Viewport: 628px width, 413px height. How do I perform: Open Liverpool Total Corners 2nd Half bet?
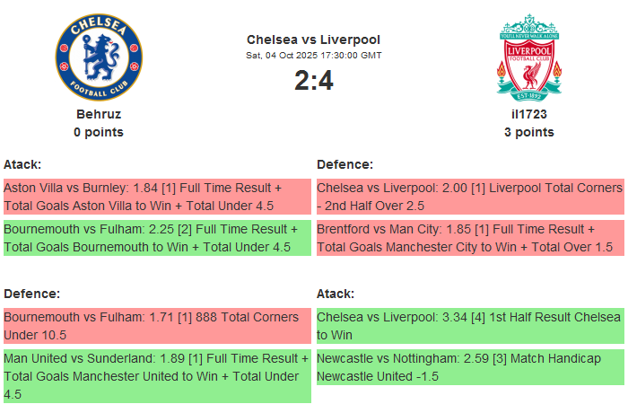(469, 197)
